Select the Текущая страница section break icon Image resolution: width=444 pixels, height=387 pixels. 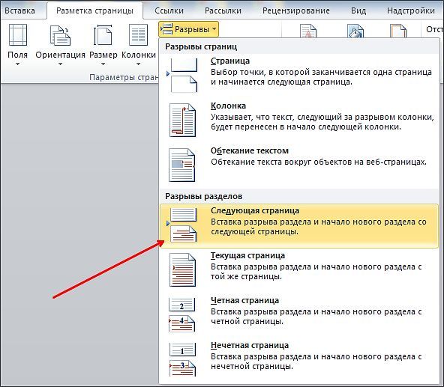click(183, 269)
